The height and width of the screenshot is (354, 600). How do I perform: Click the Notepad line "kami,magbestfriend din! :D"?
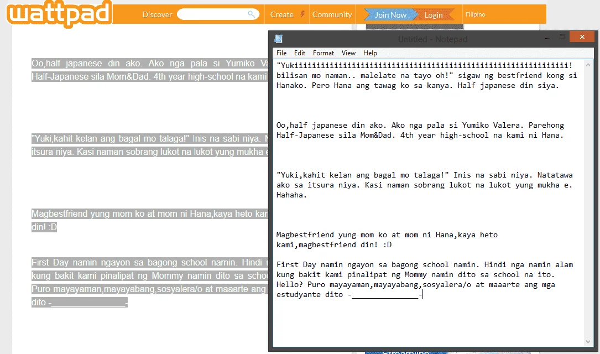click(333, 244)
